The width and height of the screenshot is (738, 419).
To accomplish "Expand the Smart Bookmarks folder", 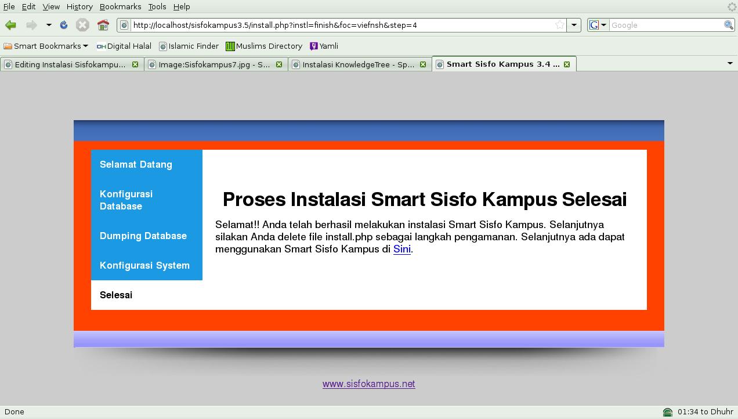I will [46, 46].
